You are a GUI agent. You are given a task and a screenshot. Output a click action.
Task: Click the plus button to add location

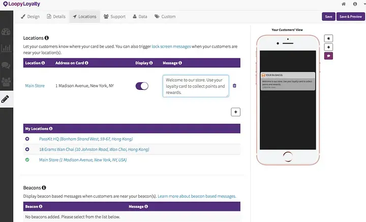(235, 112)
